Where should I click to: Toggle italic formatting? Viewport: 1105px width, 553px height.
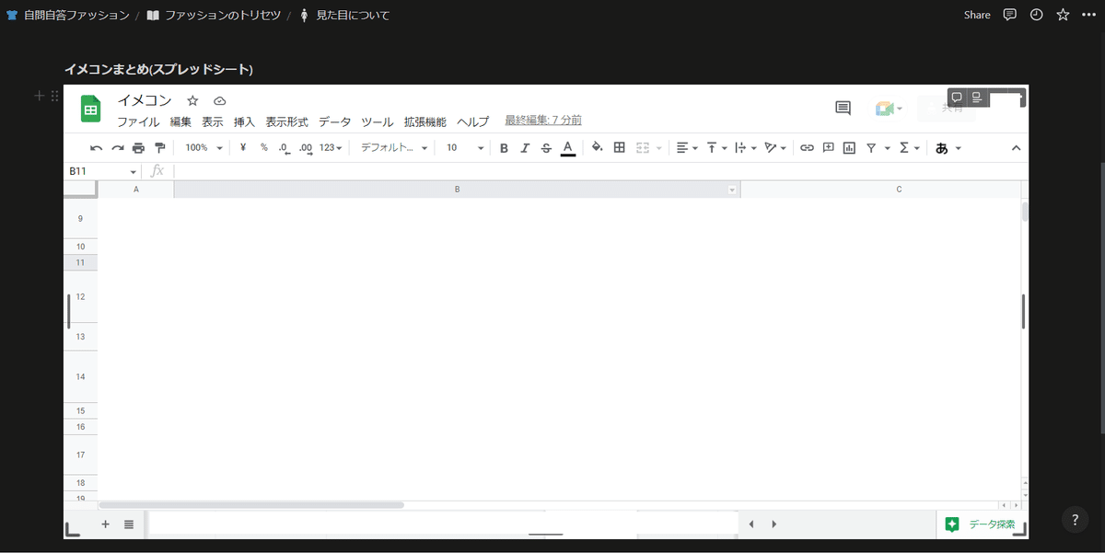pos(525,147)
